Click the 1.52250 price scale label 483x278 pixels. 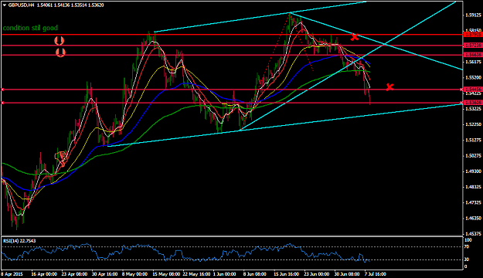[x=474, y=124]
